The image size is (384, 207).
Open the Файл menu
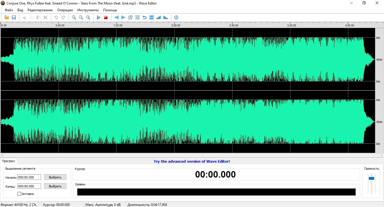(9, 10)
